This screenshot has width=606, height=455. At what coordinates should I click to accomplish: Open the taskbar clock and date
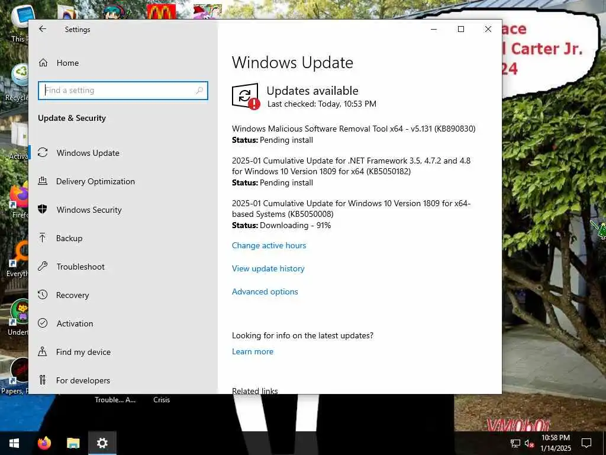pyautogui.click(x=555, y=443)
